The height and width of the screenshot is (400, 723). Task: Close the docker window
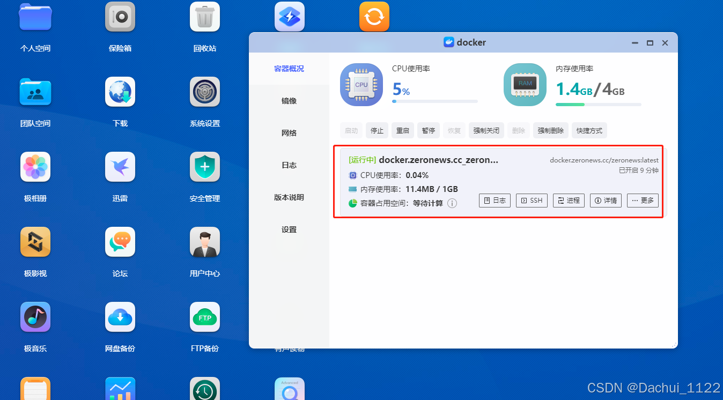coord(665,43)
